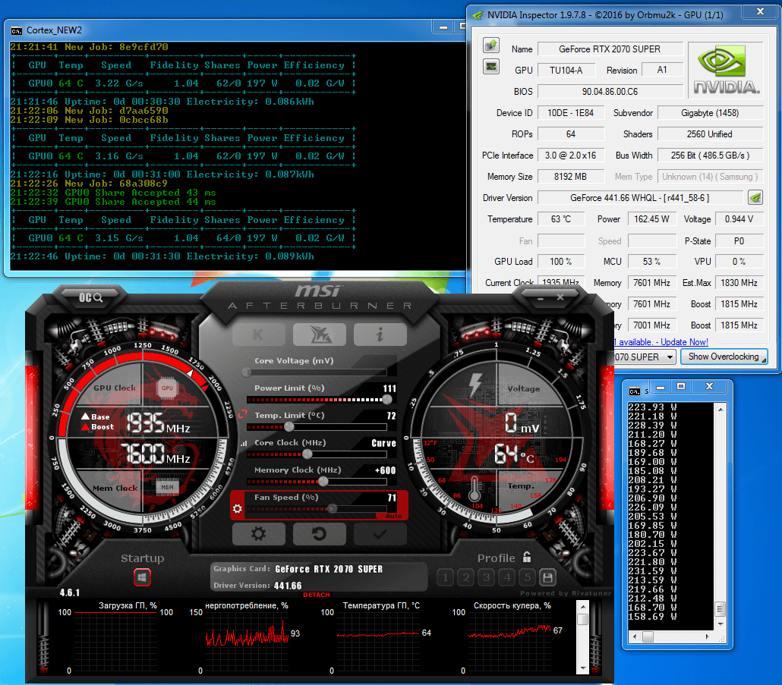782x685 pixels.
Task: Open Afterburner settings gear button
Action: point(258,534)
